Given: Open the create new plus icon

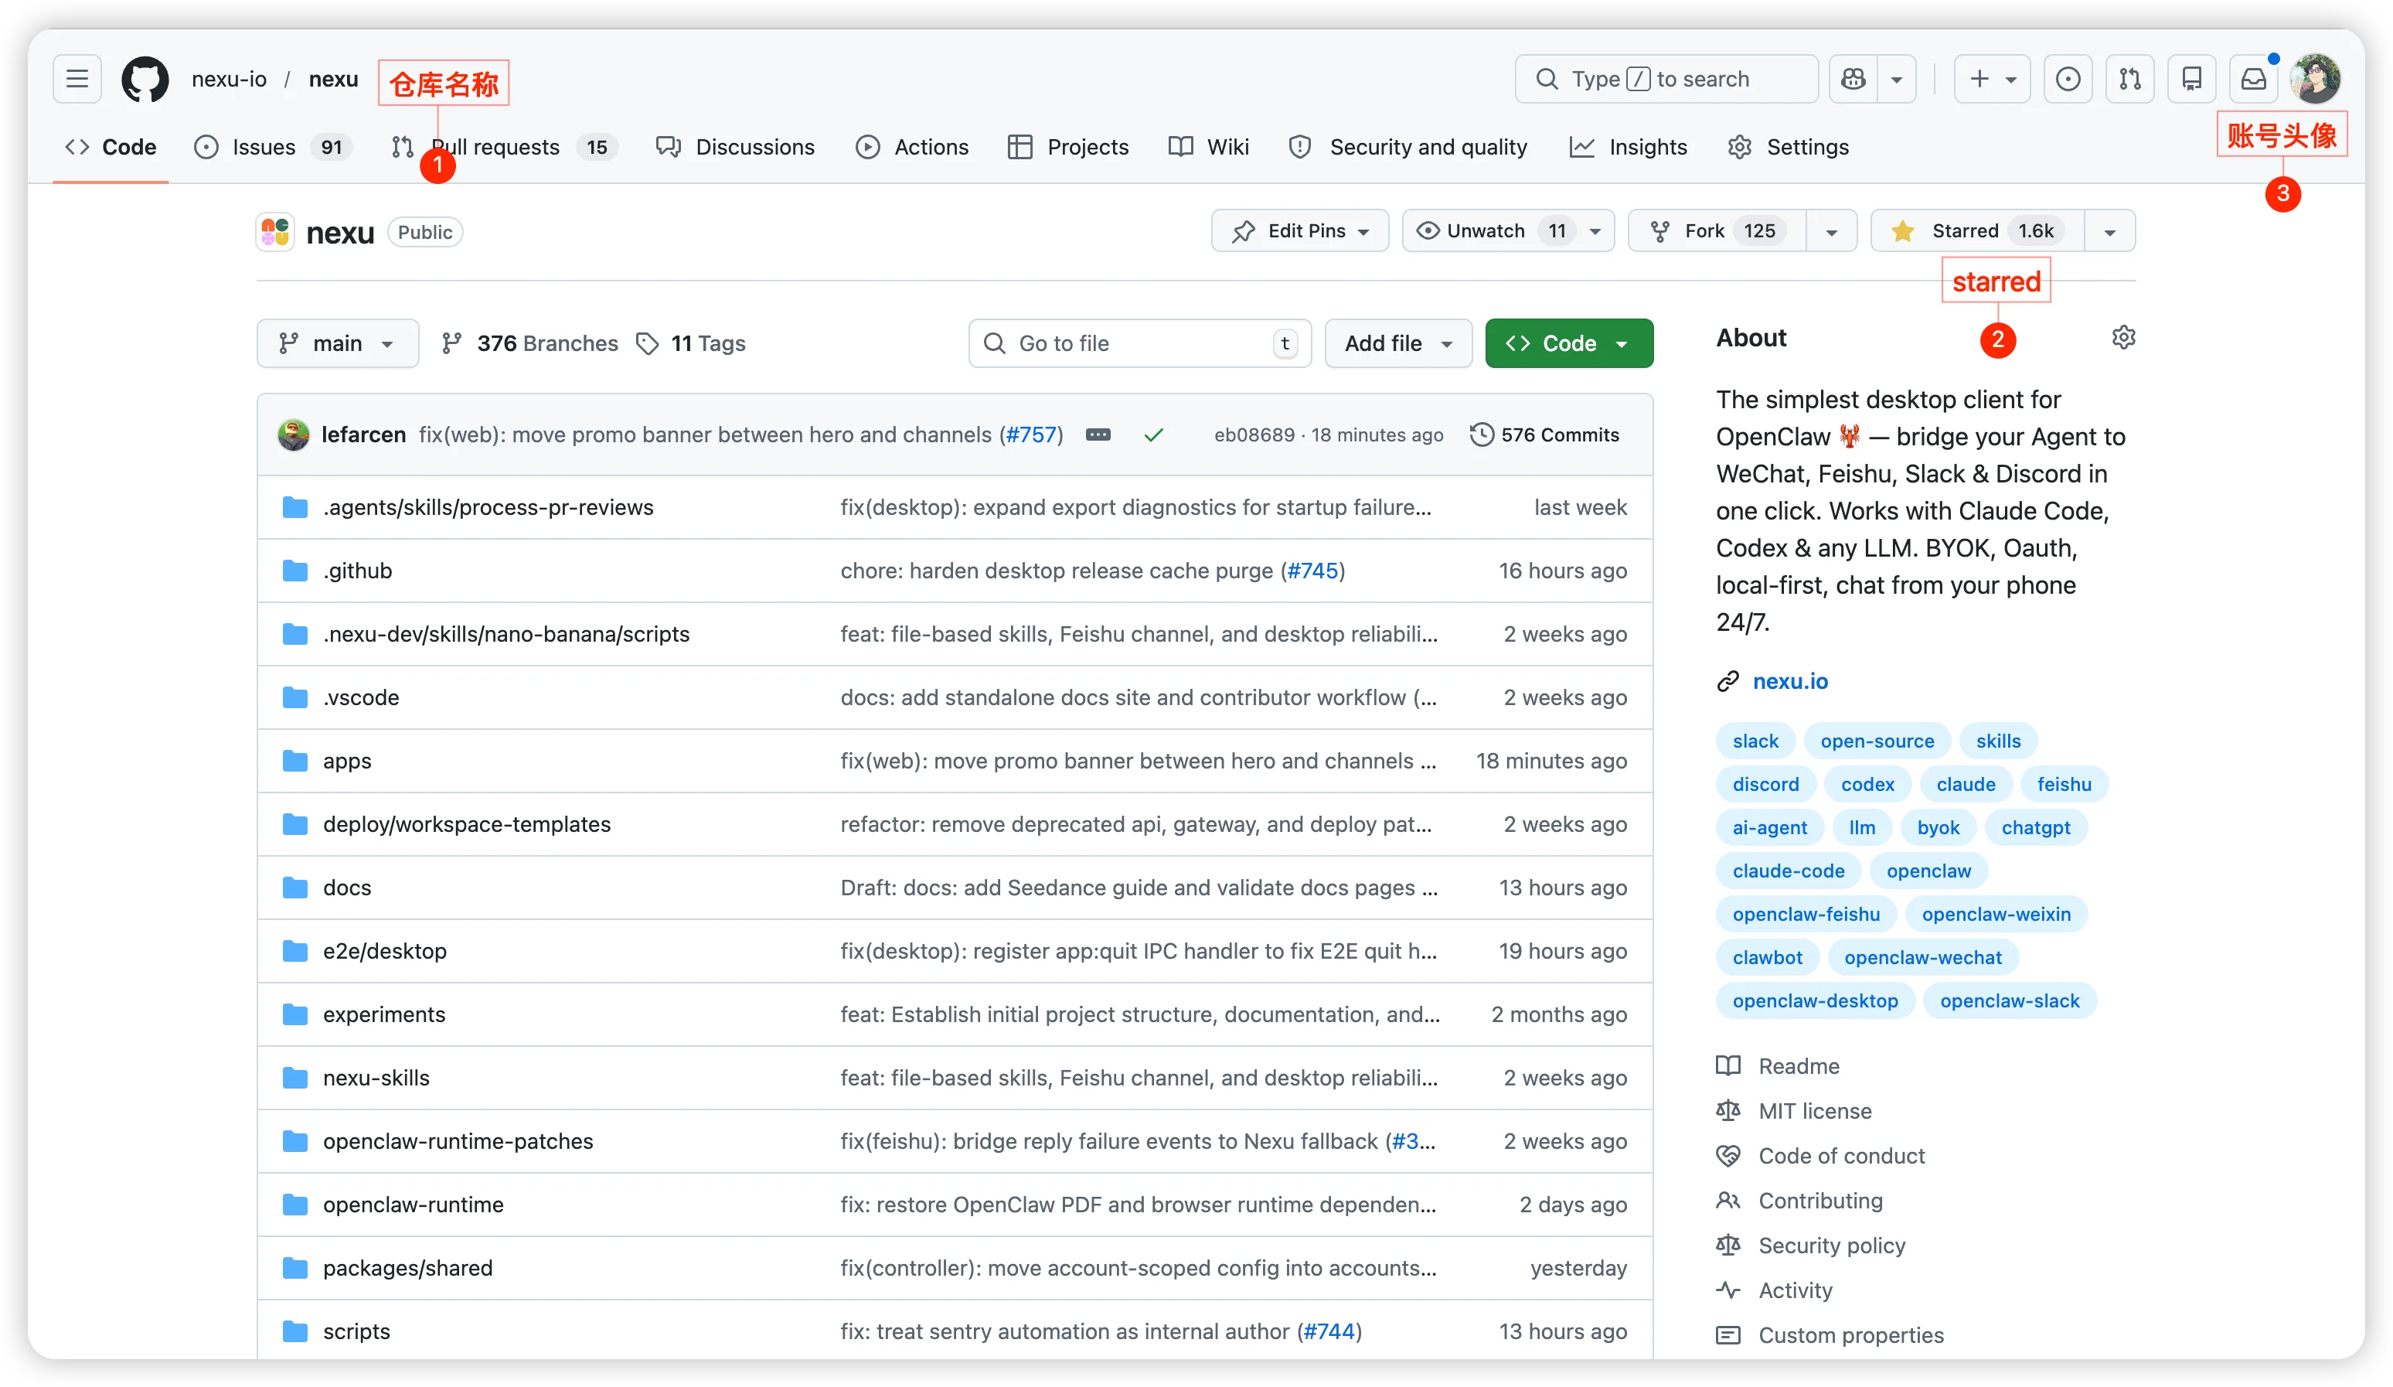Looking at the screenshot, I should (x=1977, y=79).
